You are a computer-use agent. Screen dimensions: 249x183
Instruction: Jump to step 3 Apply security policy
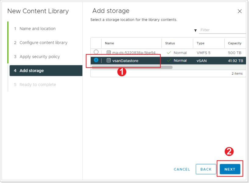pos(37,57)
